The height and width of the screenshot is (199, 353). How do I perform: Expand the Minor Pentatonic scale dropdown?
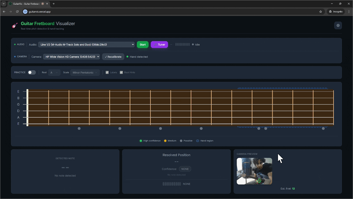click(85, 72)
